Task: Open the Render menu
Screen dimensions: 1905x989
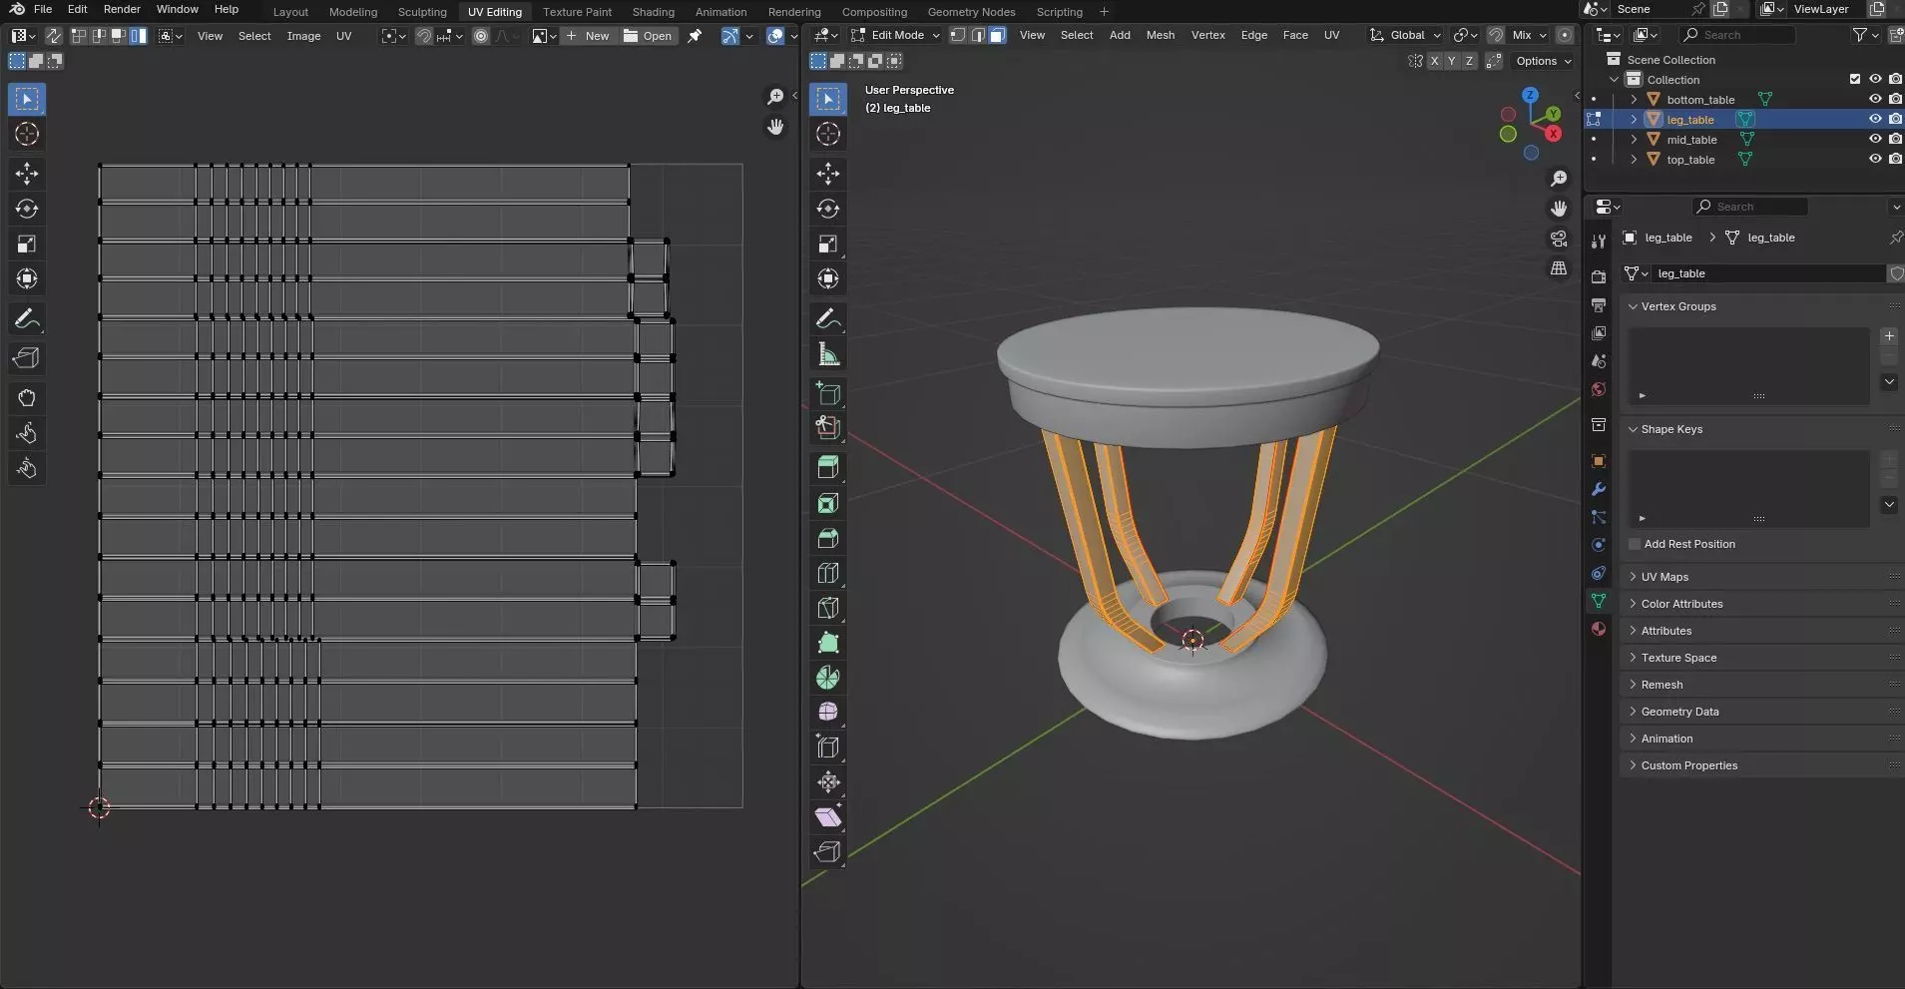Action: (122, 9)
